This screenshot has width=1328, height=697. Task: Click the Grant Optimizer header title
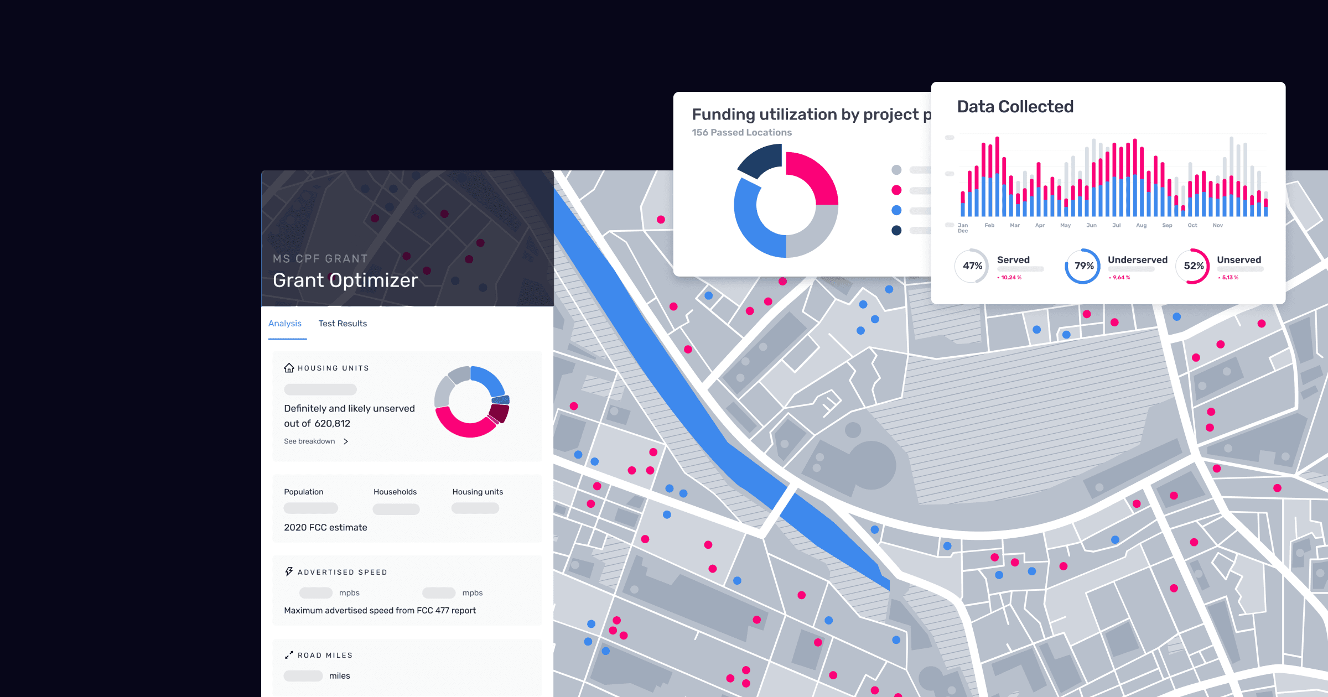[x=345, y=280]
